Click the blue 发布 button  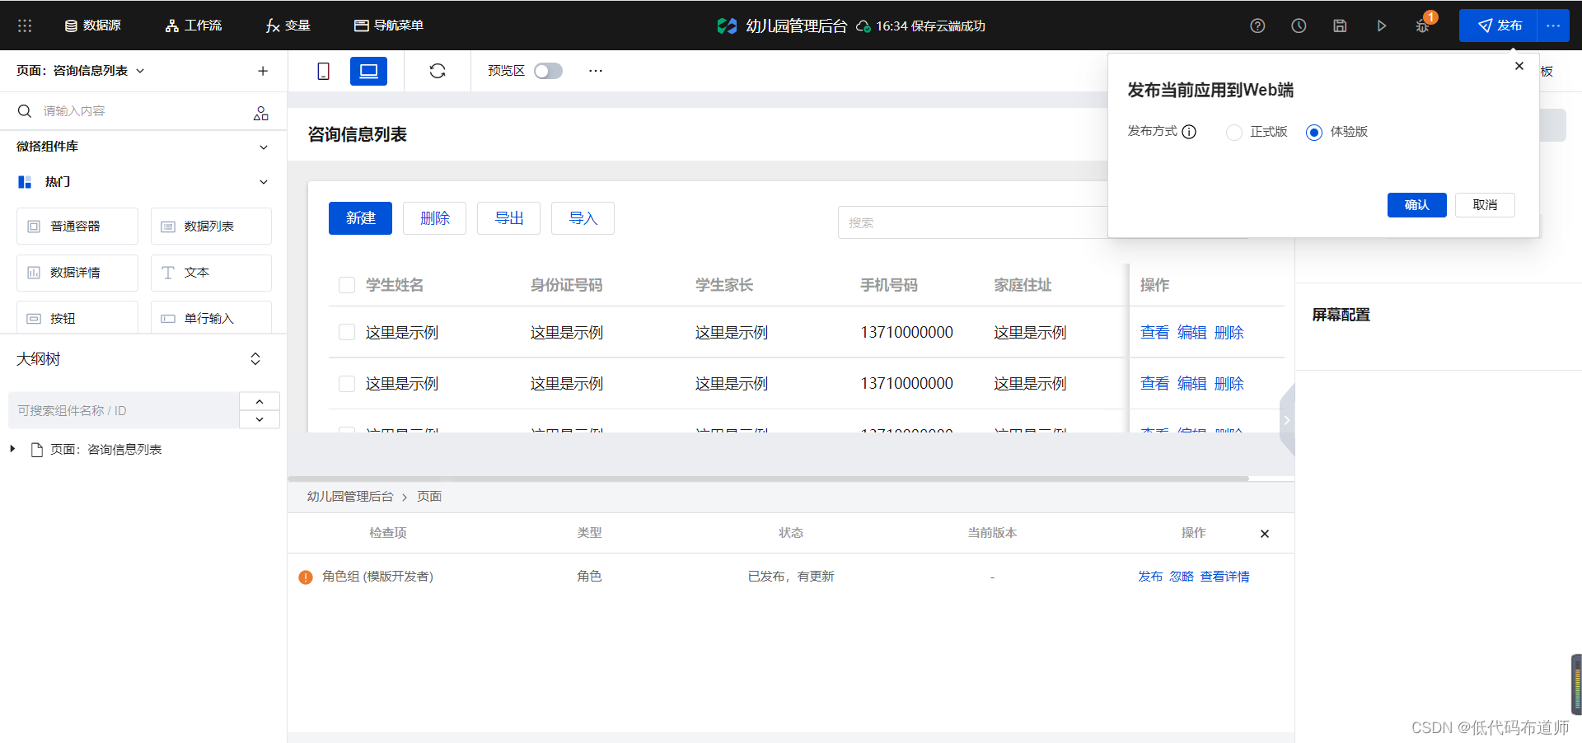[1499, 26]
